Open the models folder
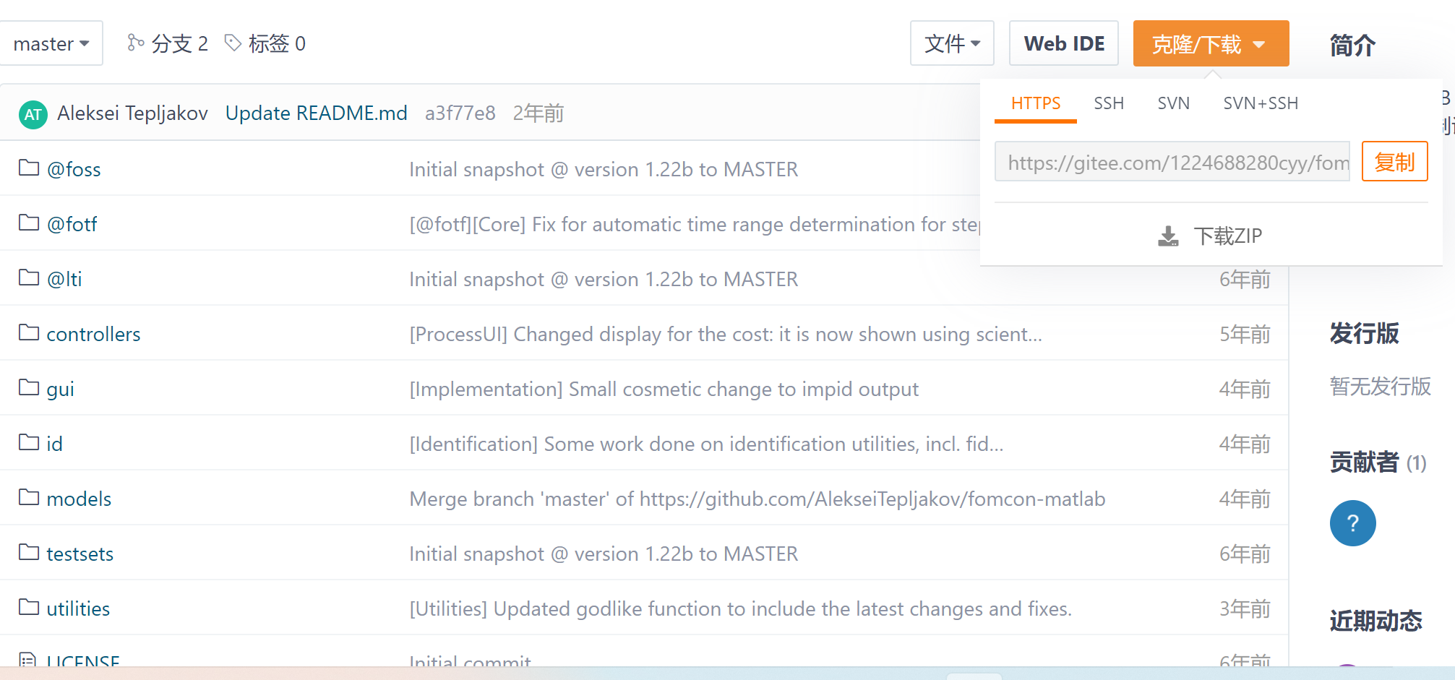 click(x=79, y=499)
